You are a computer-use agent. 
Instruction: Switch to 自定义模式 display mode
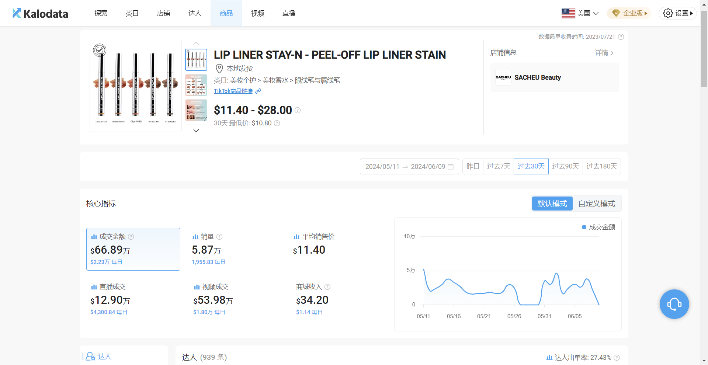tap(596, 204)
